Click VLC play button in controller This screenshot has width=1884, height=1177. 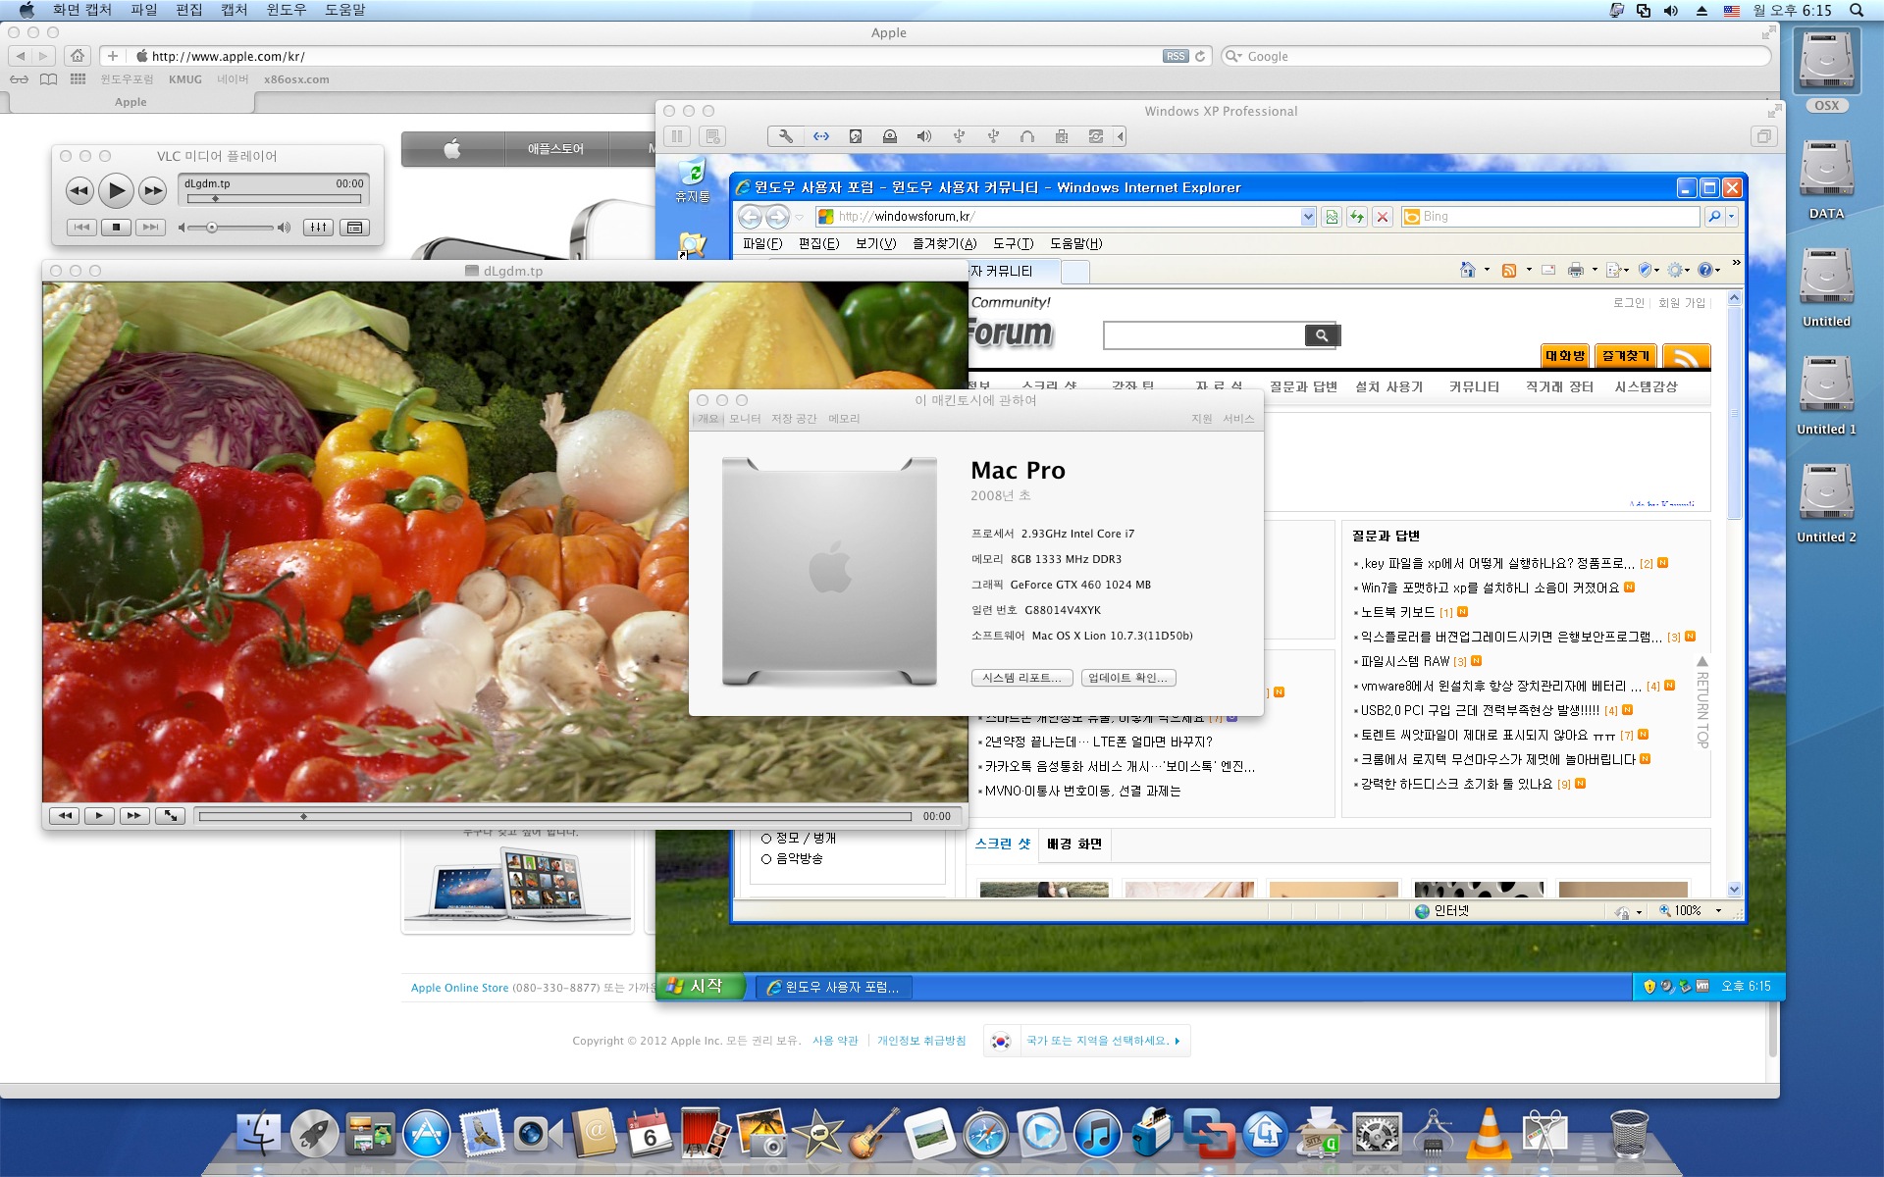[x=116, y=190]
